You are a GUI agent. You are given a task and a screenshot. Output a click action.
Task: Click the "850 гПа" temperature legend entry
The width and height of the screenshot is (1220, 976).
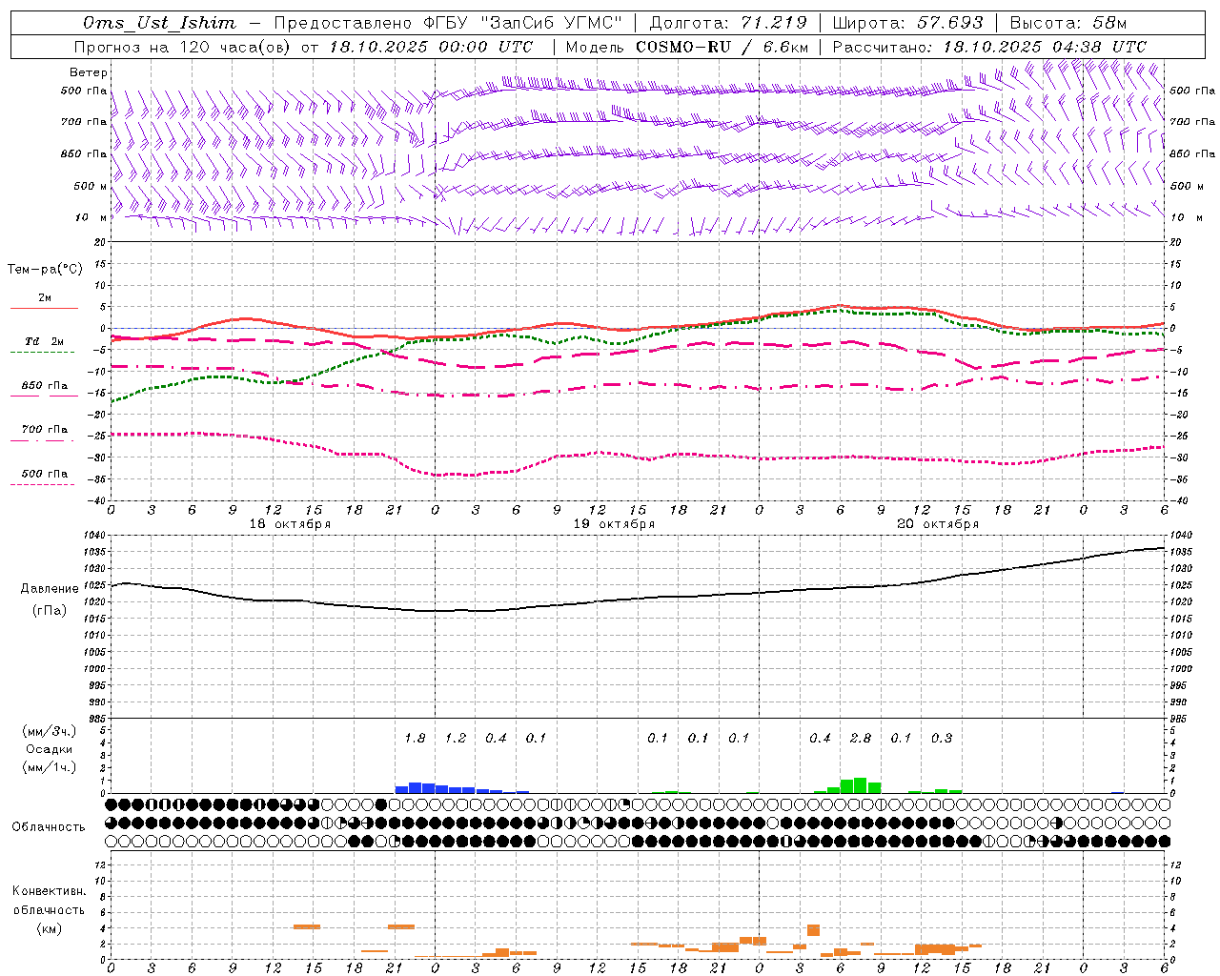click(x=45, y=386)
